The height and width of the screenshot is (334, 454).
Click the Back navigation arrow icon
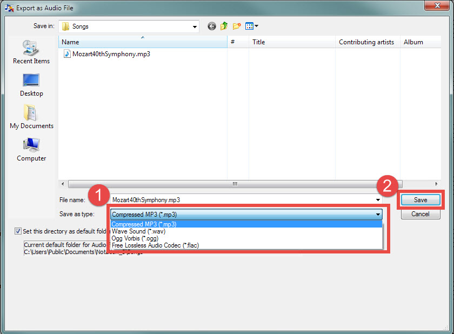click(211, 26)
